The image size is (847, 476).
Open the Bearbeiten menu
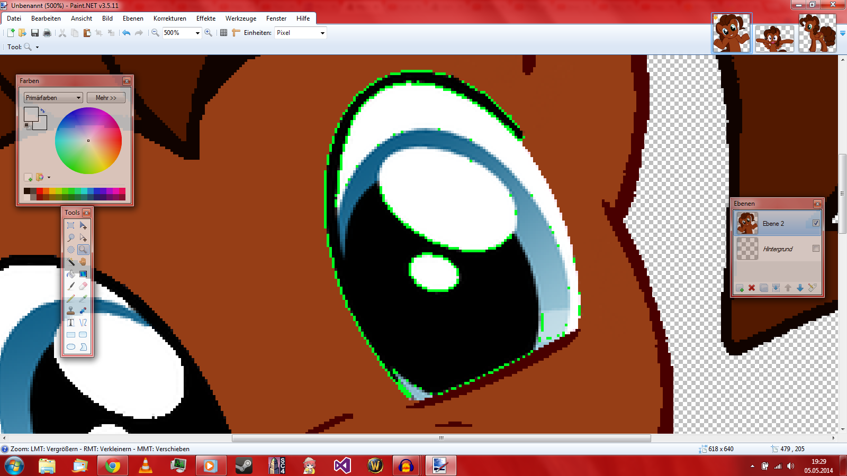tap(46, 19)
